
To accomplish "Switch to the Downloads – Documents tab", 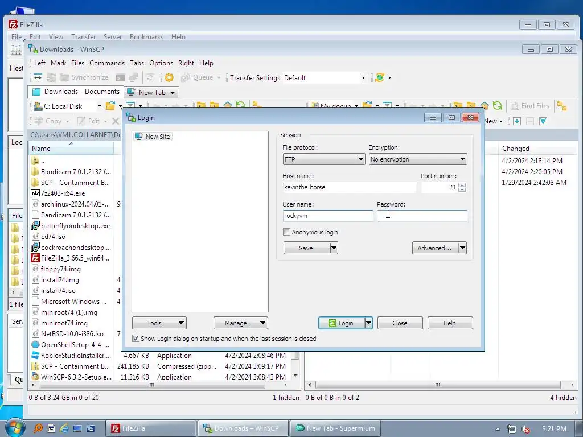I will click(76, 92).
